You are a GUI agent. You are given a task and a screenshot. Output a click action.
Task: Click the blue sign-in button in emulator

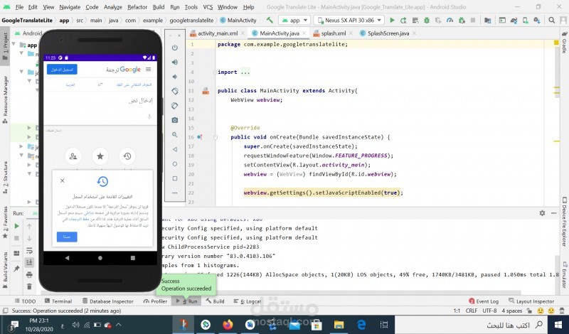tap(62, 69)
